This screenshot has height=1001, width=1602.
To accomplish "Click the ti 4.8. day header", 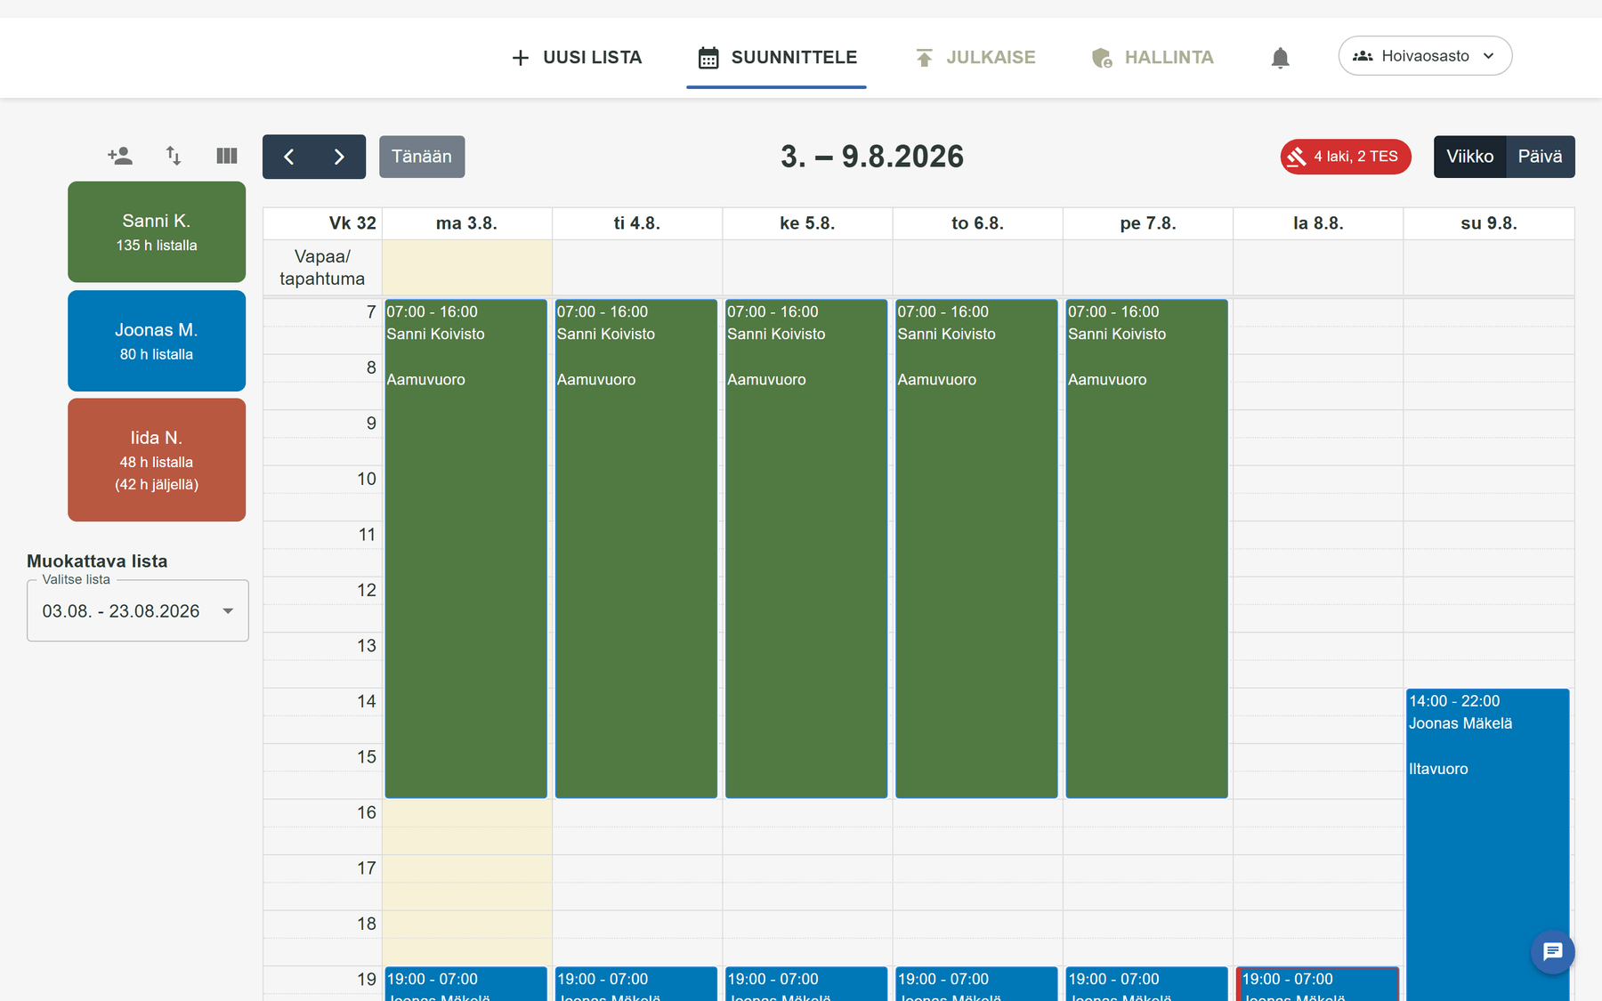I will coord(637,223).
